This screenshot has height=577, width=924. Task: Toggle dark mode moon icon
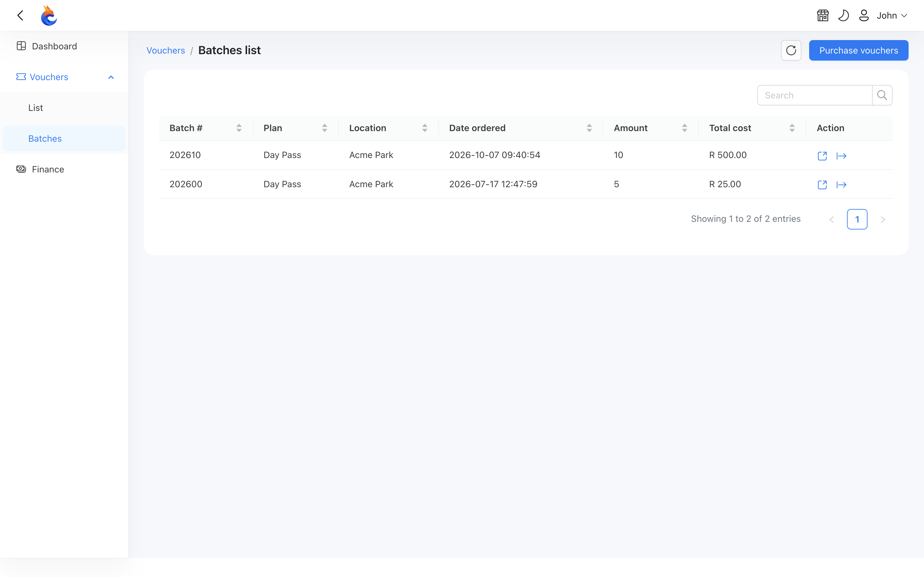pyautogui.click(x=843, y=16)
